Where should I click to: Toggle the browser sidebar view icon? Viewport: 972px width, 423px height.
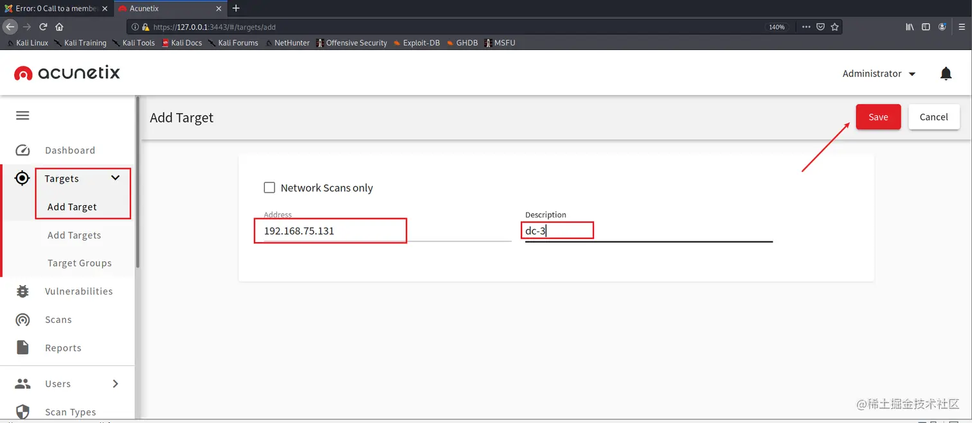926,27
